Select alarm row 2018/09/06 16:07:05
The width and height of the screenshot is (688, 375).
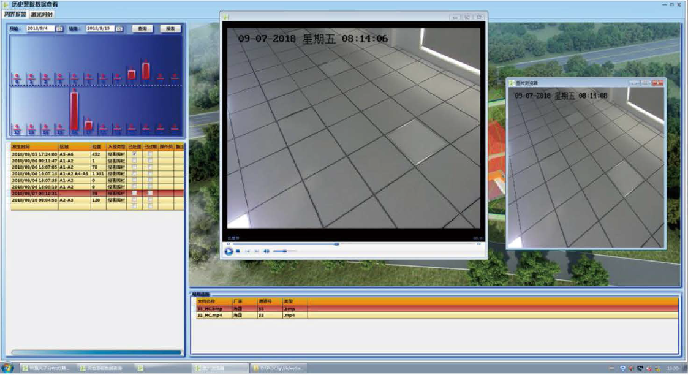coord(97,167)
